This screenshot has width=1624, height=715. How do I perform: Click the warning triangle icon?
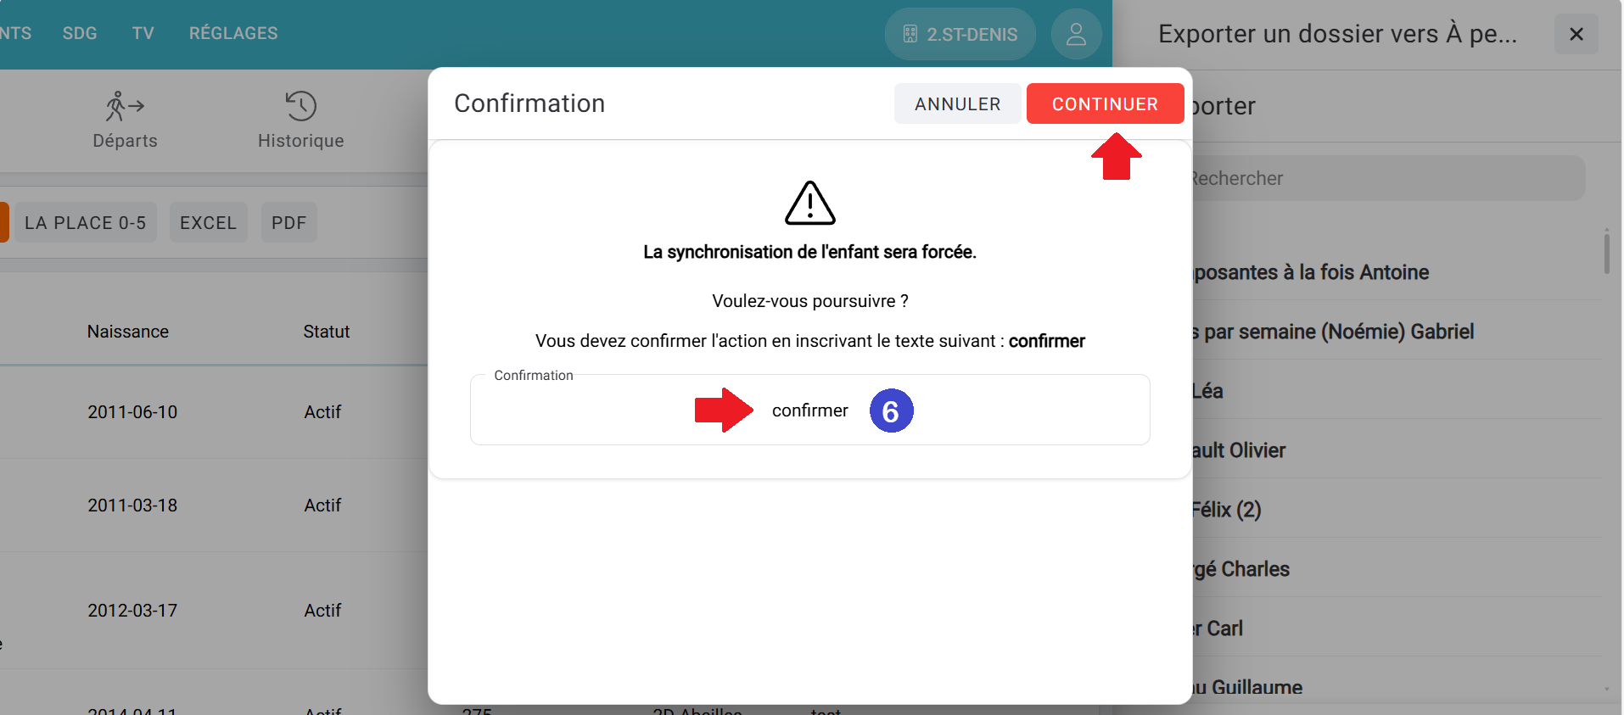[809, 204]
